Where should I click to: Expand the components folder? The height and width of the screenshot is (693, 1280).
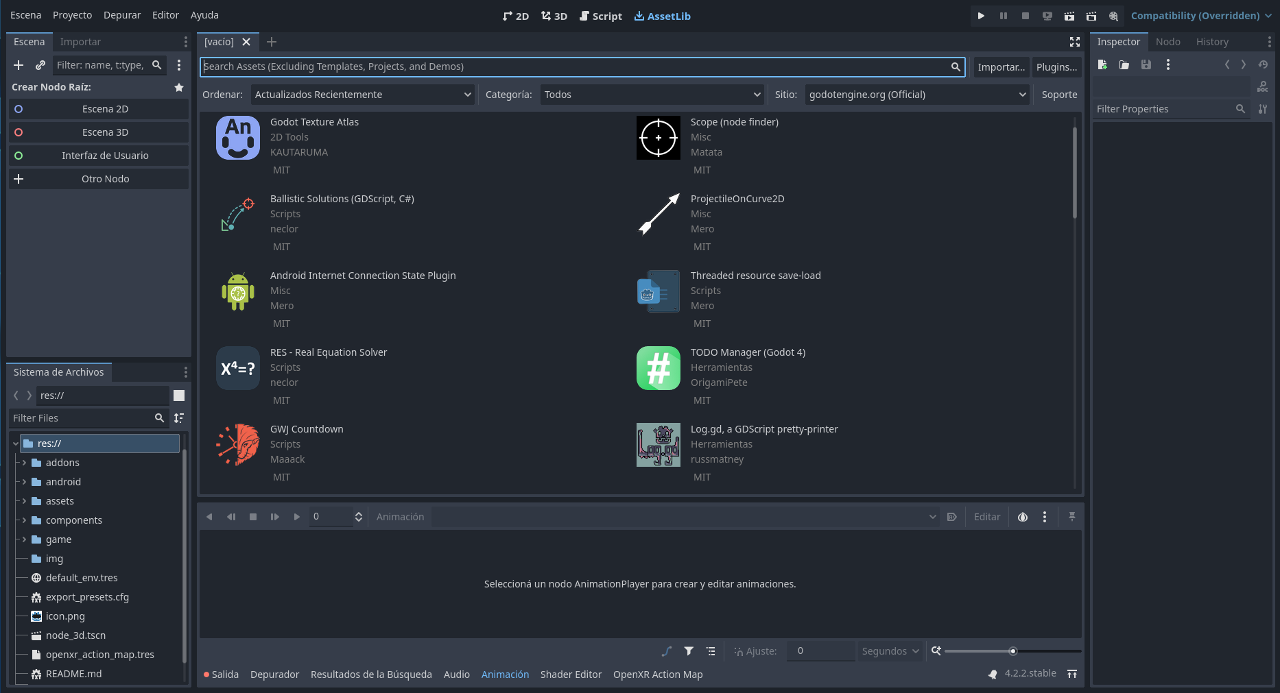click(x=25, y=520)
